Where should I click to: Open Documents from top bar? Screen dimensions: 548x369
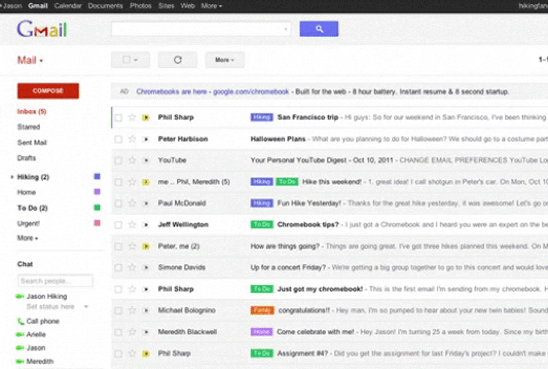coord(105,6)
